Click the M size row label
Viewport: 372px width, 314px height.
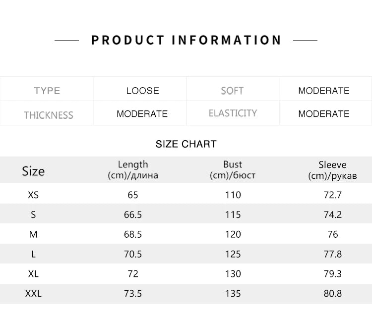33,234
